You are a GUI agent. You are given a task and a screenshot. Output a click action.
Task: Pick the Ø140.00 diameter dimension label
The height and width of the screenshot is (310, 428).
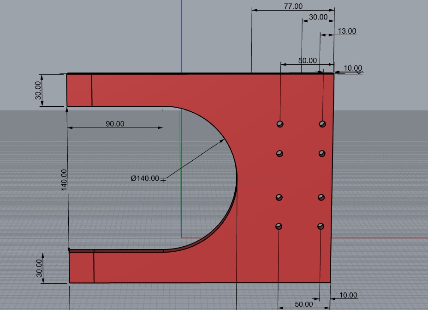coord(144,178)
